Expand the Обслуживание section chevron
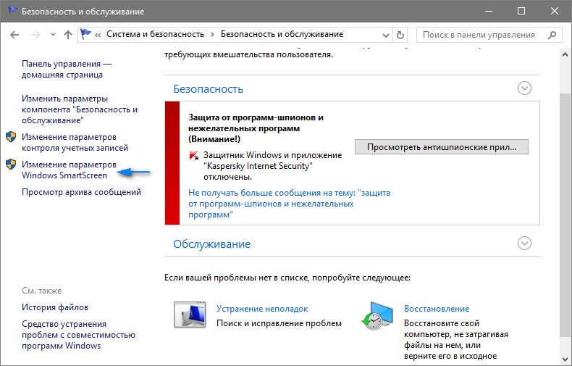This screenshot has width=572, height=366. point(525,243)
